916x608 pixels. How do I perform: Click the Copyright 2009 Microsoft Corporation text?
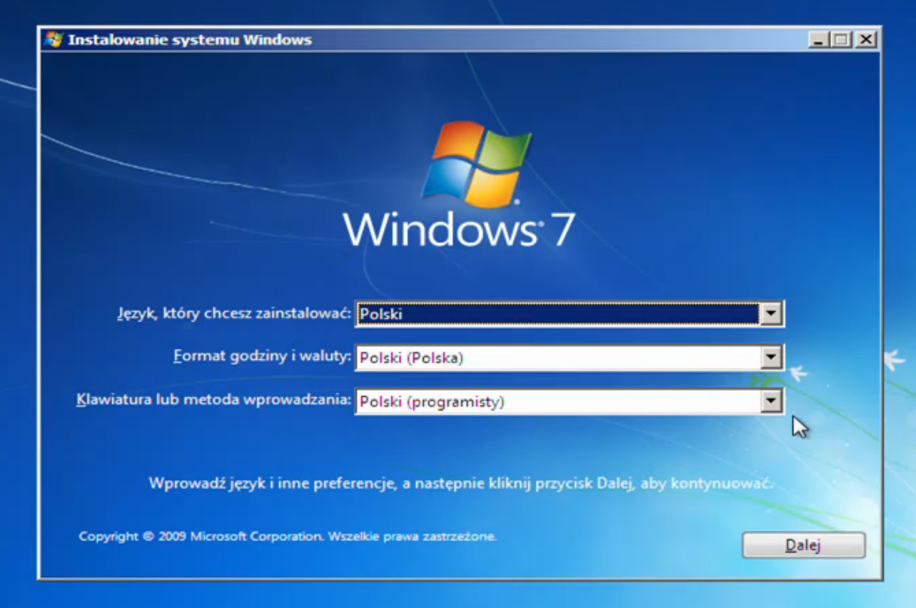coord(288,537)
